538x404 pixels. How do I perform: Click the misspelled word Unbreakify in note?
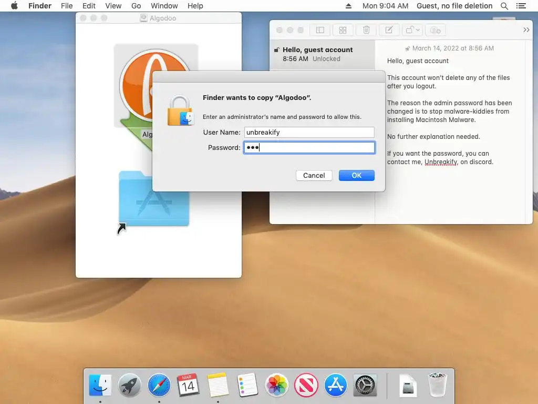tap(441, 162)
